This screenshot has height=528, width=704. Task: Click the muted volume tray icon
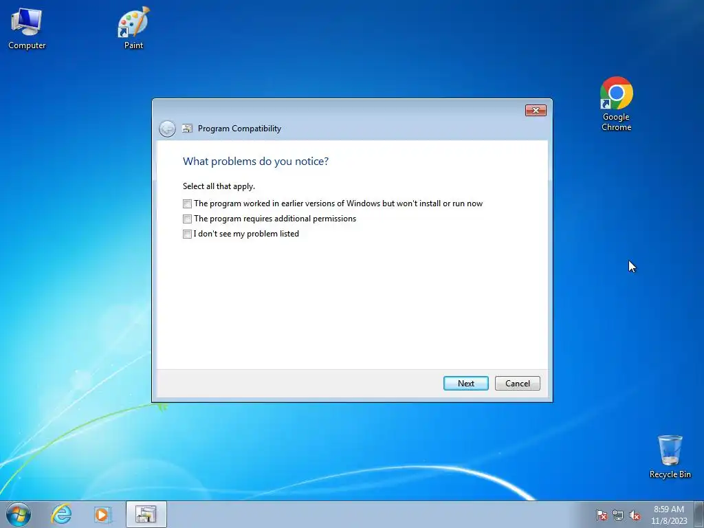click(x=635, y=515)
